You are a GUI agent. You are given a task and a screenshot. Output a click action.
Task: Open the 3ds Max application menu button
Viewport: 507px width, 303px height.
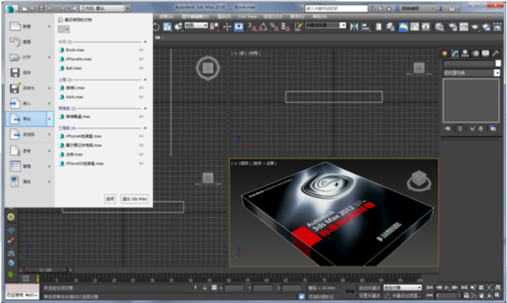coord(11,8)
